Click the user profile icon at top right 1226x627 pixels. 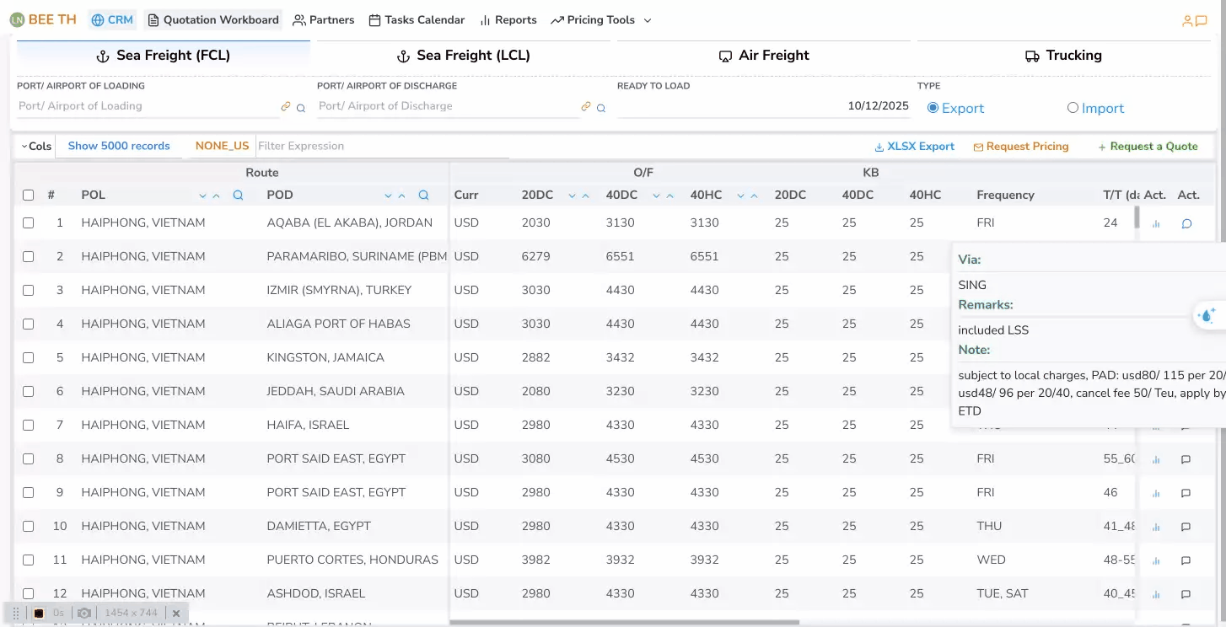coord(1187,21)
